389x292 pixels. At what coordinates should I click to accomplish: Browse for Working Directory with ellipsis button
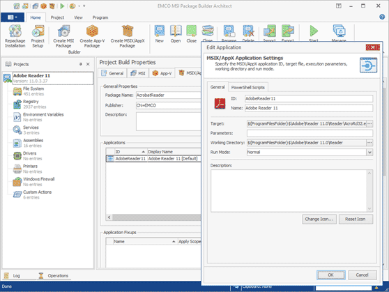[369, 143]
